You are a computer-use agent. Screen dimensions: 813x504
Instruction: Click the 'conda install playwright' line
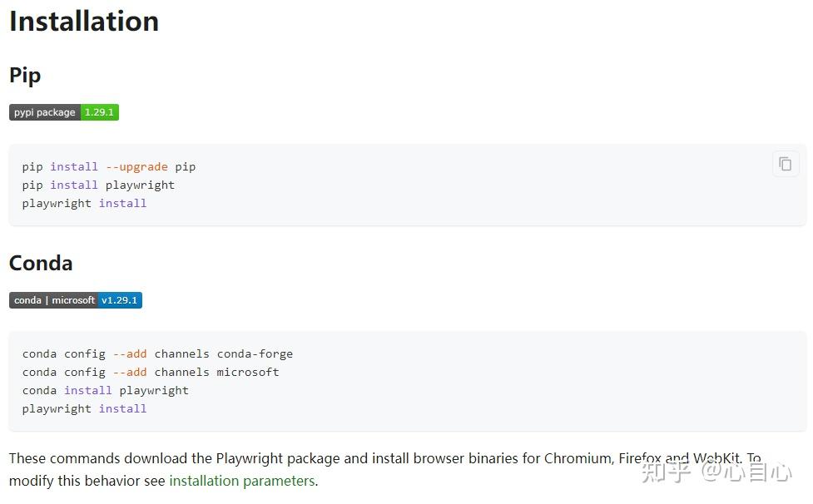[x=105, y=390]
